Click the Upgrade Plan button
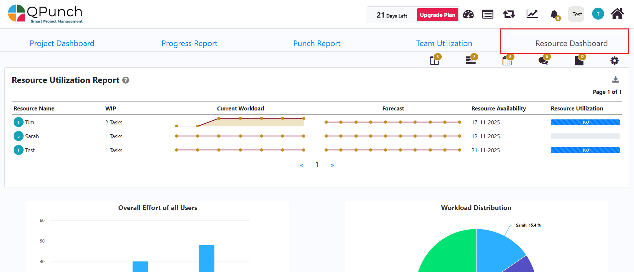Viewport: 634px width, 272px height. pos(437,15)
